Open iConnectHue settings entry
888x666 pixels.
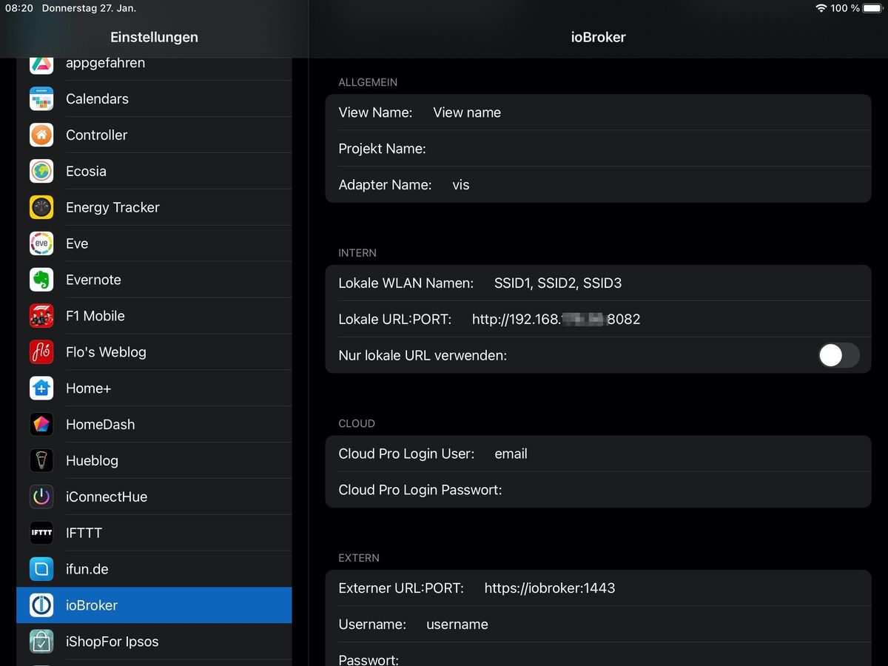(154, 497)
